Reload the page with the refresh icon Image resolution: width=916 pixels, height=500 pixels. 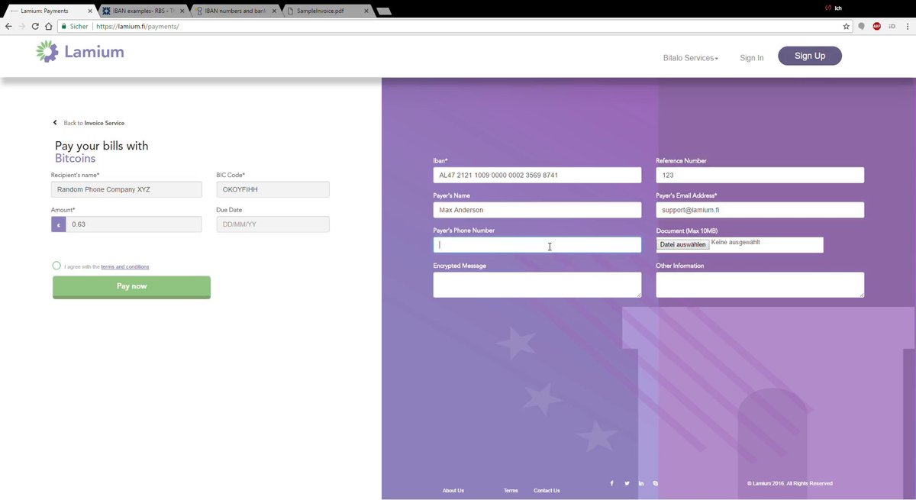click(x=35, y=26)
